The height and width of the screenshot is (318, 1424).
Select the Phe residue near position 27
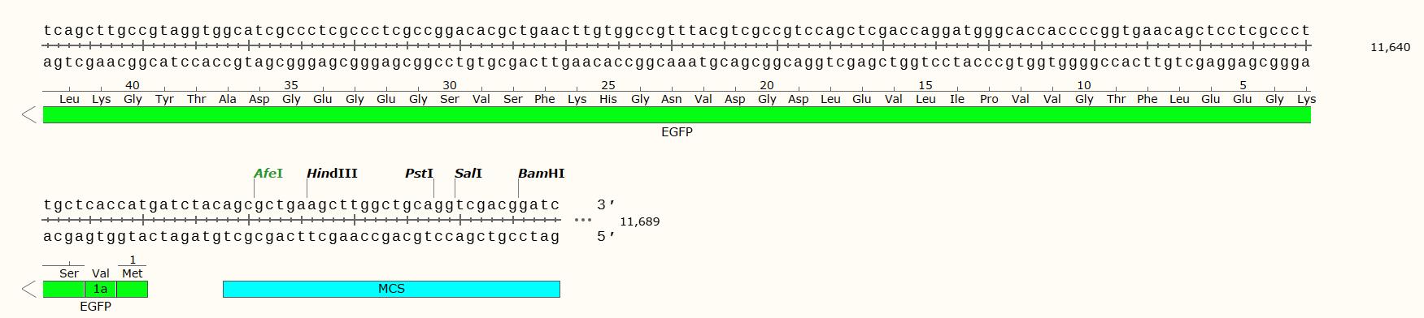coord(545,99)
